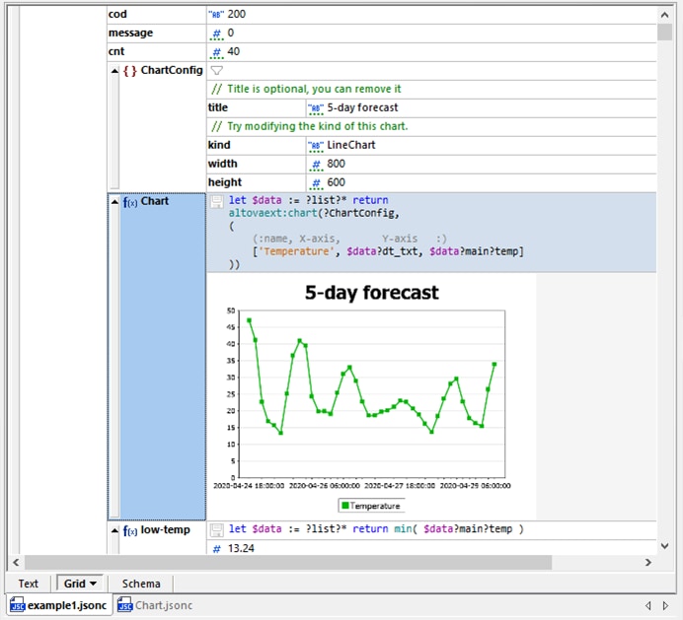Click the number type icon beside width 800
Image resolution: width=683 pixels, height=620 pixels.
(316, 164)
